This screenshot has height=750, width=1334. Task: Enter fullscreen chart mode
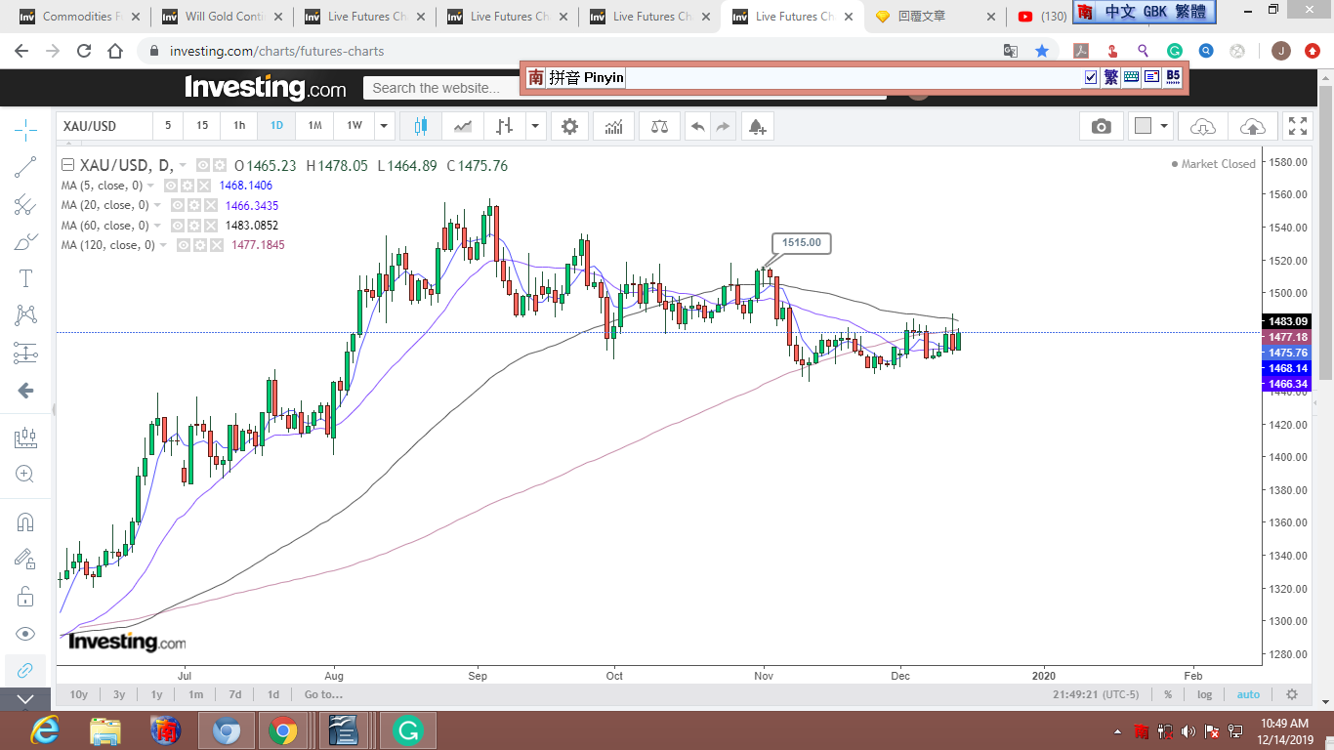1297,126
